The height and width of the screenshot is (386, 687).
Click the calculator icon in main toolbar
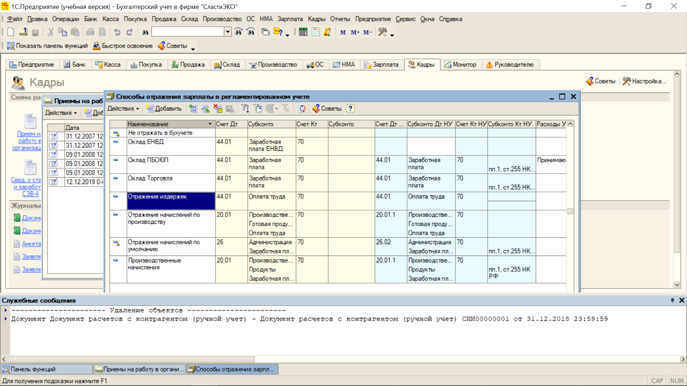pyautogui.click(x=303, y=32)
